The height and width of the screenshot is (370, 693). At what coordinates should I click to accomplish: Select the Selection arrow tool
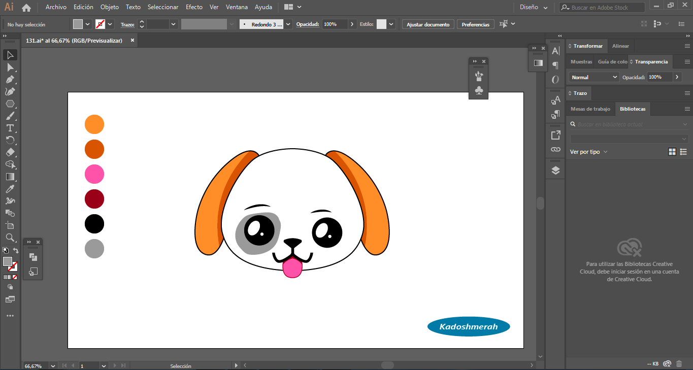click(10, 55)
